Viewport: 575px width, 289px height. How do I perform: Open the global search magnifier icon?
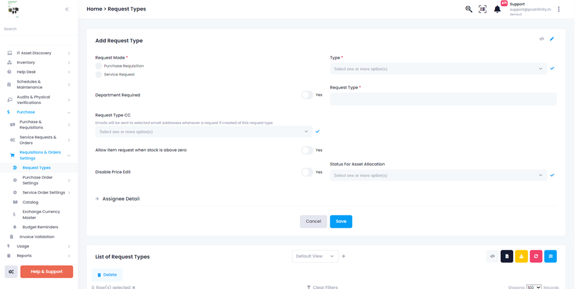click(x=469, y=9)
